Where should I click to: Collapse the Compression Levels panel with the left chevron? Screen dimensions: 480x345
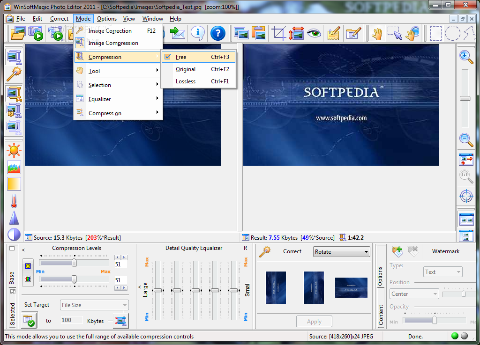click(23, 250)
